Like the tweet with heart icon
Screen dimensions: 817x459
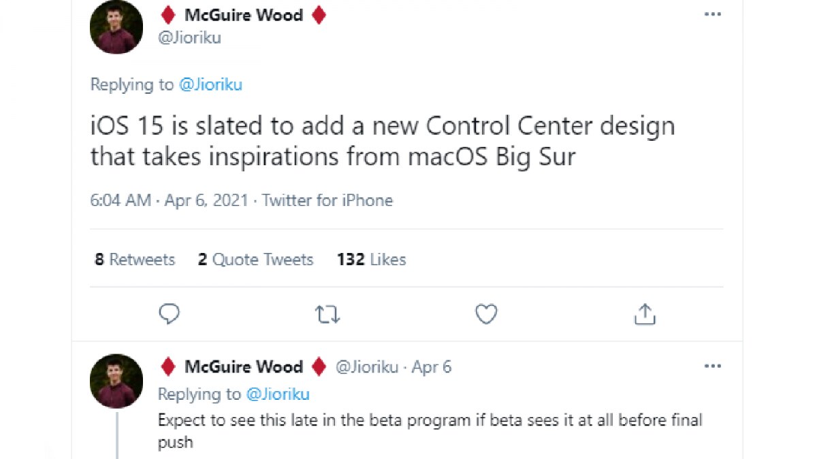[486, 314]
